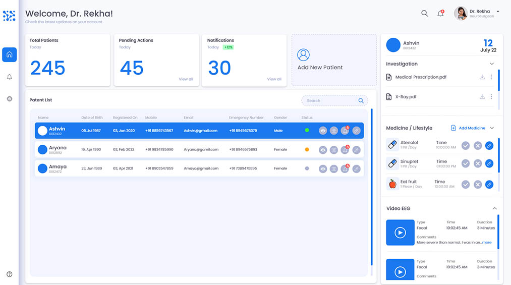Click View all under Pending Actions

(186, 79)
